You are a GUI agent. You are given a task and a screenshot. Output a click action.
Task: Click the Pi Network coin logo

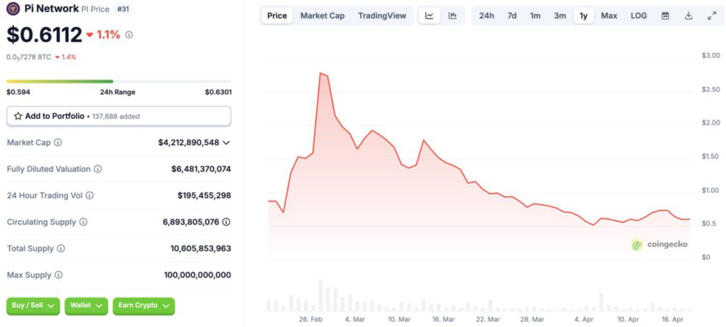point(13,8)
